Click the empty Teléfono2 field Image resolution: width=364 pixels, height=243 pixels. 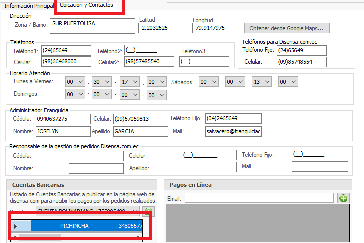click(x=149, y=50)
